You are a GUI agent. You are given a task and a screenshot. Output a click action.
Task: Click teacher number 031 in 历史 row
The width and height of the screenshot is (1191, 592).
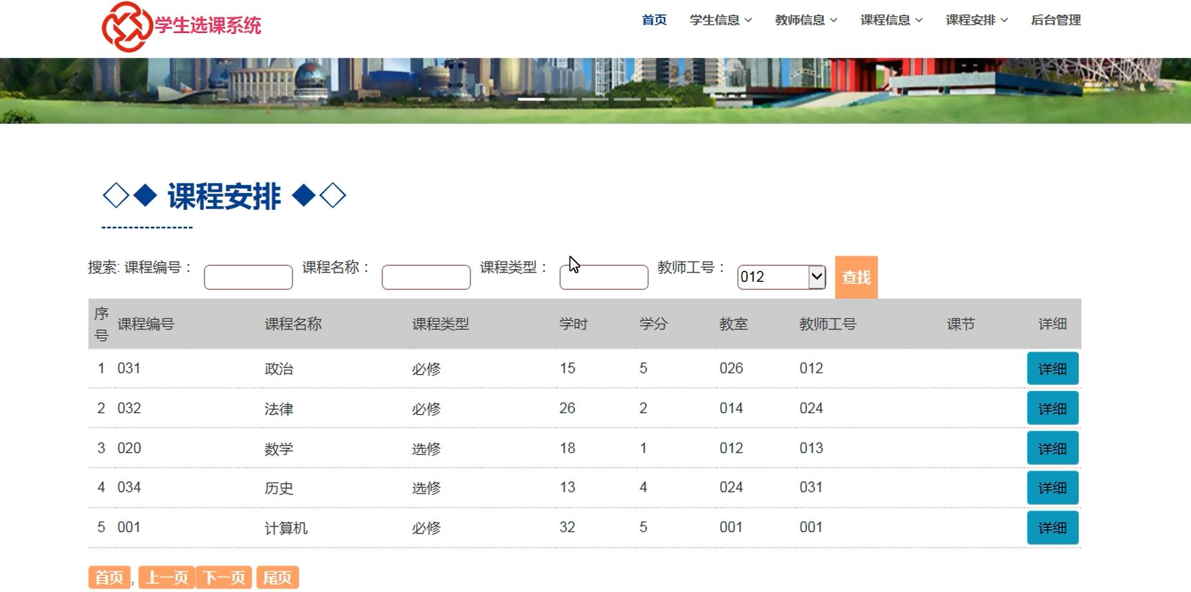point(811,487)
